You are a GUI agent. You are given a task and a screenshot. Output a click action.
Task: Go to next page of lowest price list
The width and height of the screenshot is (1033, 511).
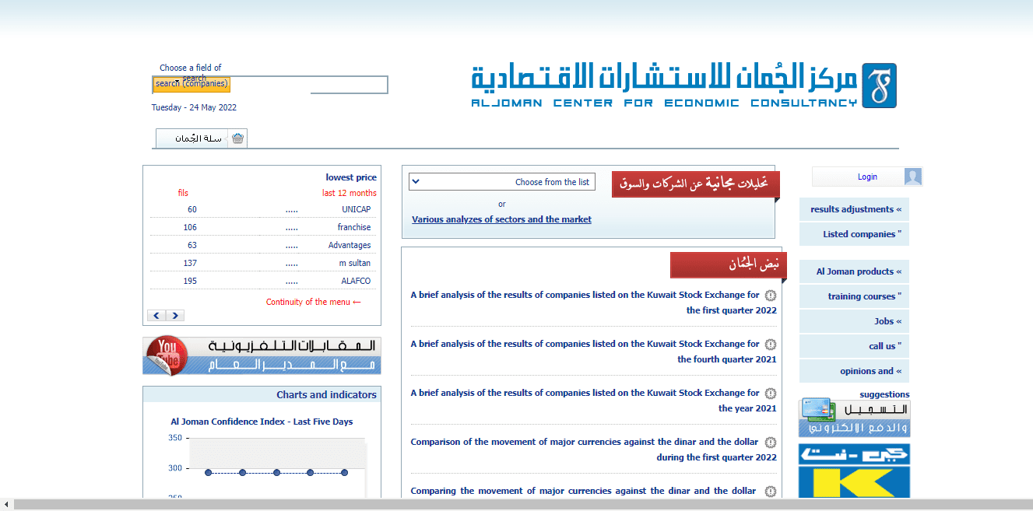coord(175,316)
